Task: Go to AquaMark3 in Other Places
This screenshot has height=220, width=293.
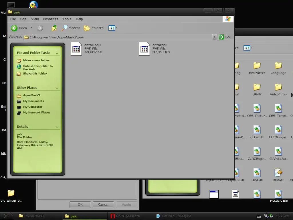Action: (x=31, y=95)
